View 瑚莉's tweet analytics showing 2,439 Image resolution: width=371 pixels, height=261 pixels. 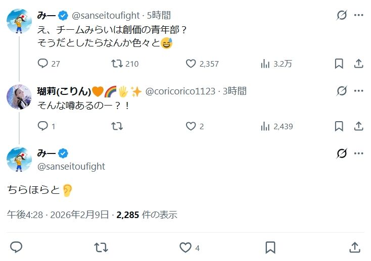click(265, 126)
